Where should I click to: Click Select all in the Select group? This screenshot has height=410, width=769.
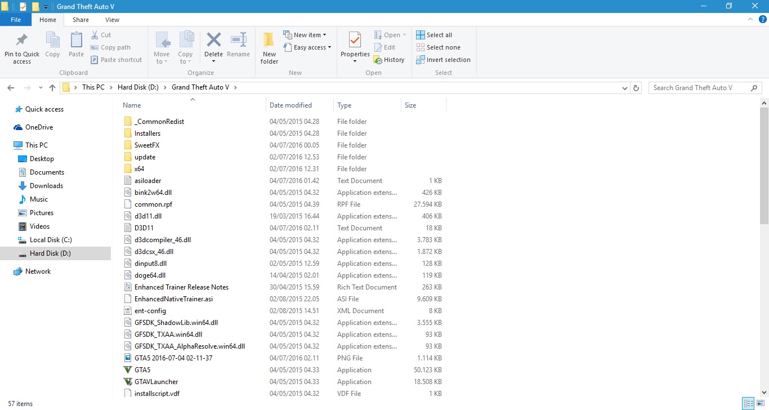[434, 35]
